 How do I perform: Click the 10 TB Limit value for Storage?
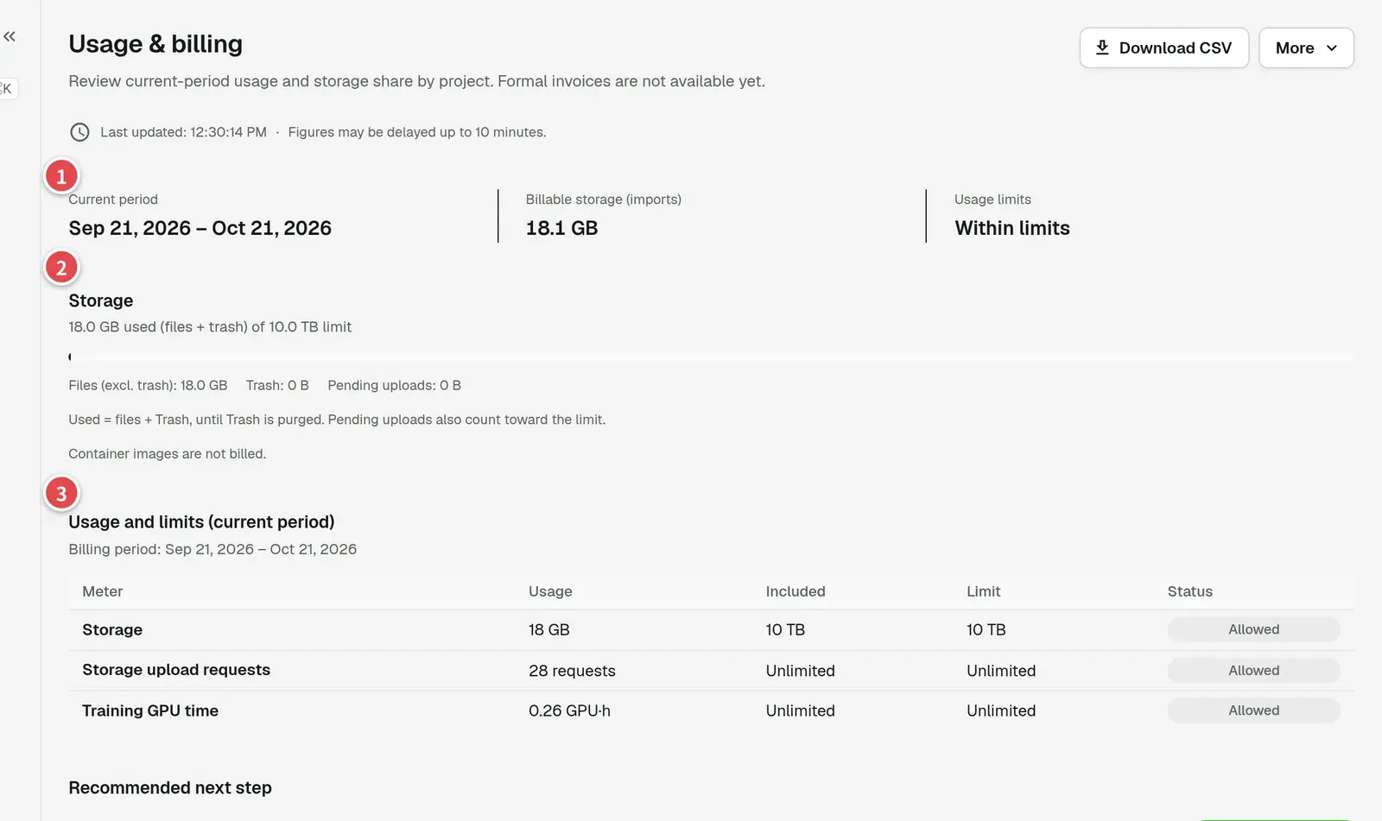tap(986, 630)
